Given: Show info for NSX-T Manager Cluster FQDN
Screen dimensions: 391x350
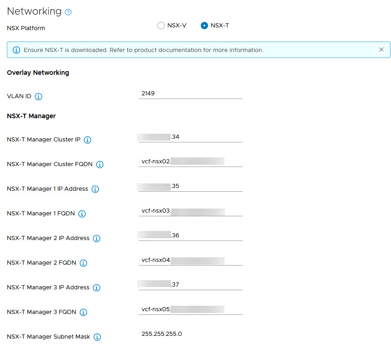Looking at the screenshot, I should coord(100,165).
